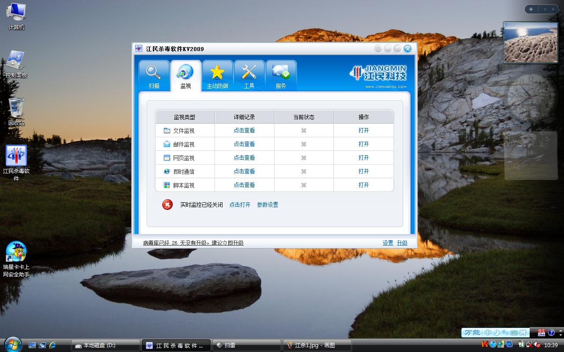The width and height of the screenshot is (564, 352).
Task: Click the 文件监视 folder icon
Action: (167, 131)
